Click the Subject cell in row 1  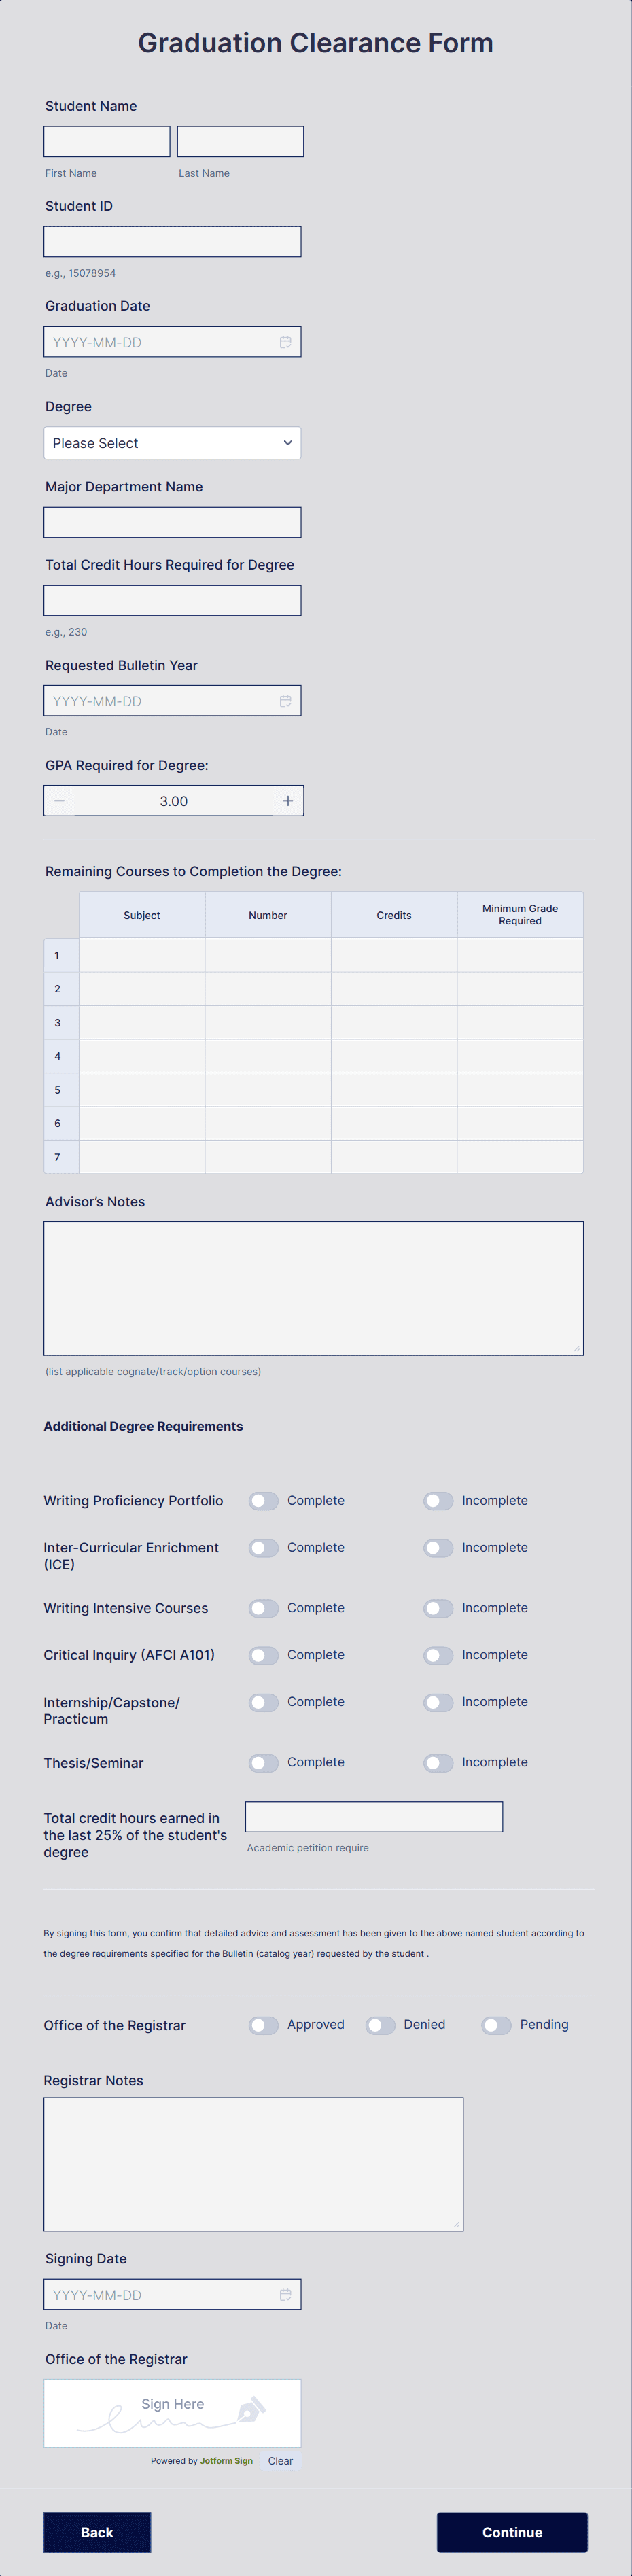click(141, 955)
